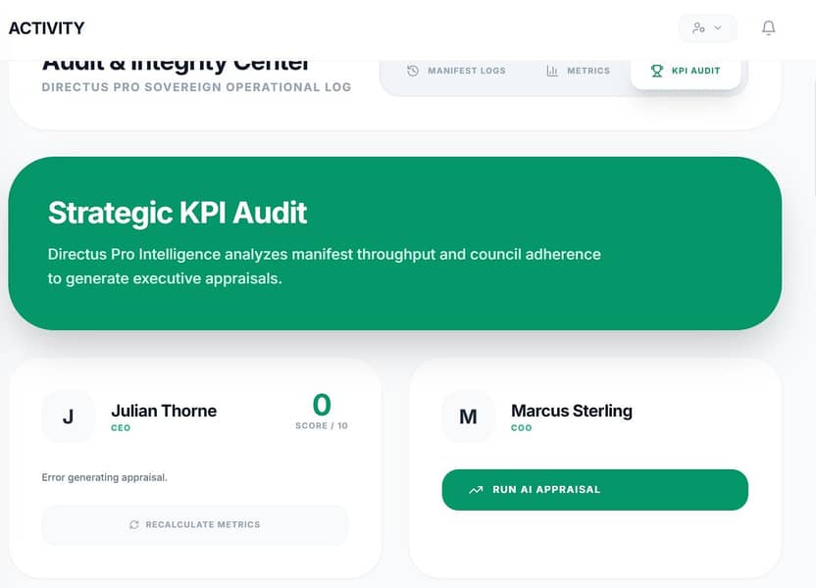Open the notification bell
The height and width of the screenshot is (588, 816).
click(x=769, y=28)
